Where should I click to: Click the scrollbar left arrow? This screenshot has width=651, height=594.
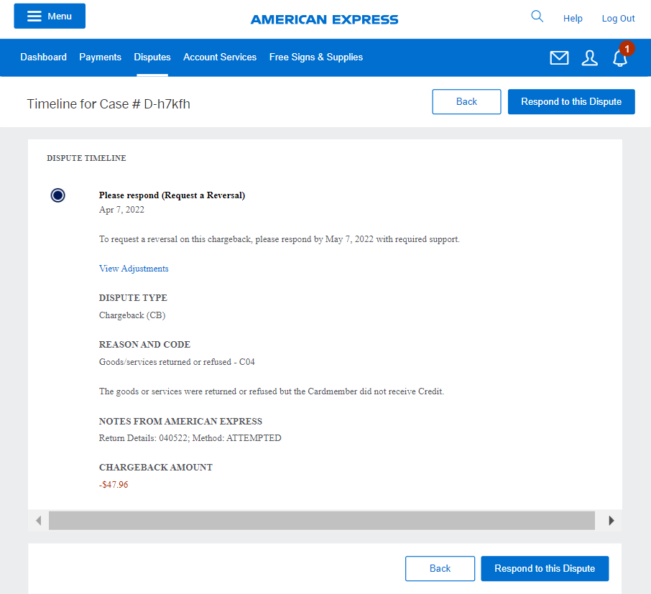click(38, 521)
